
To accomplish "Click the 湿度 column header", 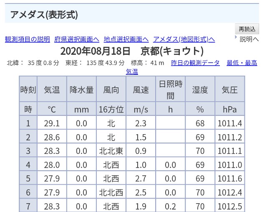I will tap(200, 89).
